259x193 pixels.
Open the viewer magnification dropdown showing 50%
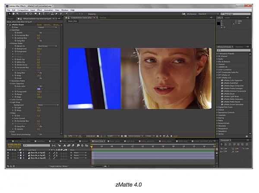click(73, 136)
